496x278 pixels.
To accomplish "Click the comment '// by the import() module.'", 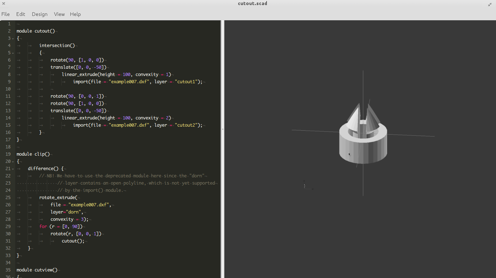I will [x=91, y=190].
